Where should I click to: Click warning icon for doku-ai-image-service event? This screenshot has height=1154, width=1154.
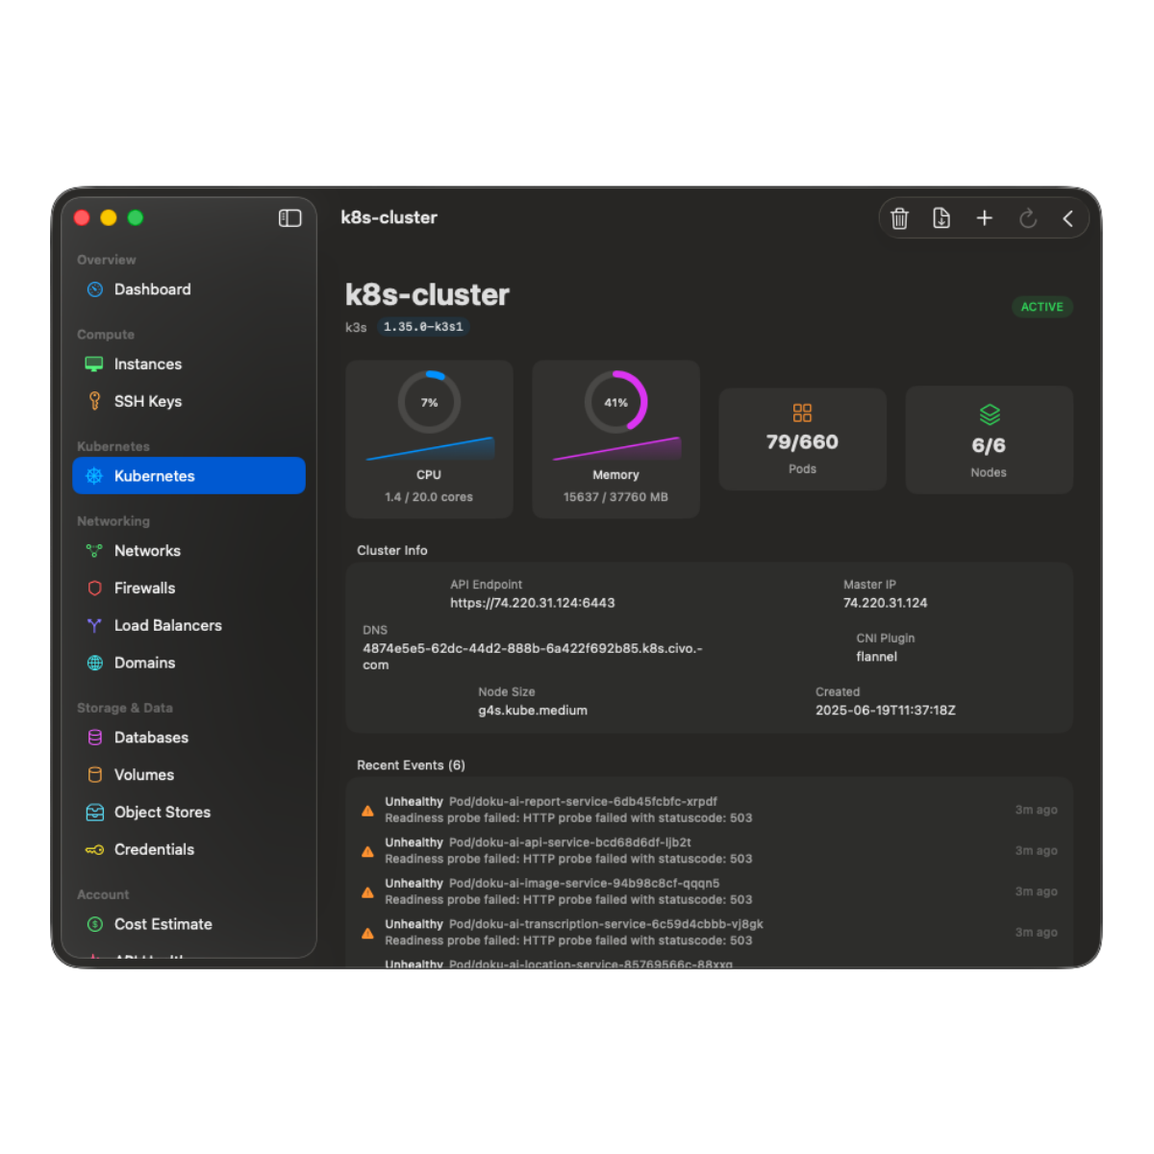coord(367,892)
